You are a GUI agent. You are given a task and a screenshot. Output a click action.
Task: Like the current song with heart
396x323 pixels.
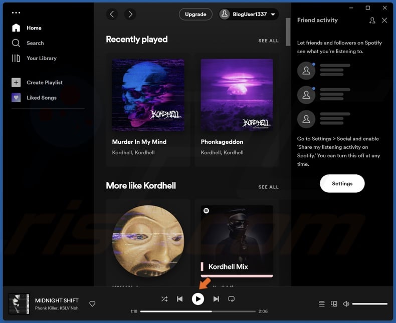point(92,304)
